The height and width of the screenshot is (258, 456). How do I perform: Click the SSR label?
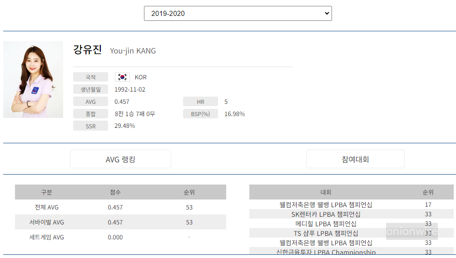click(90, 126)
